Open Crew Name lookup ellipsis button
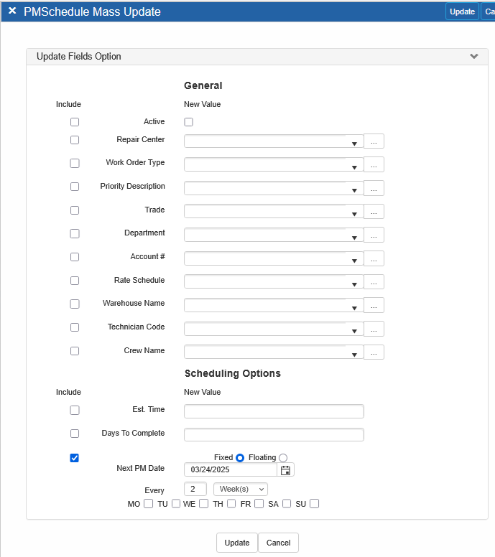The image size is (495, 557). click(x=374, y=352)
